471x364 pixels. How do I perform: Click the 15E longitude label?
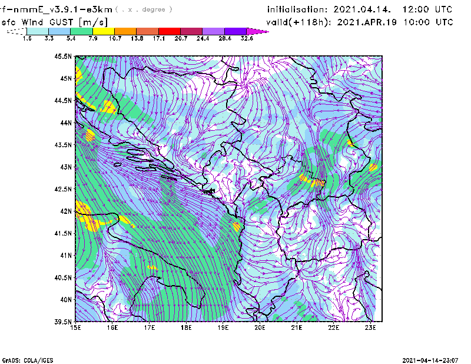click(75, 327)
